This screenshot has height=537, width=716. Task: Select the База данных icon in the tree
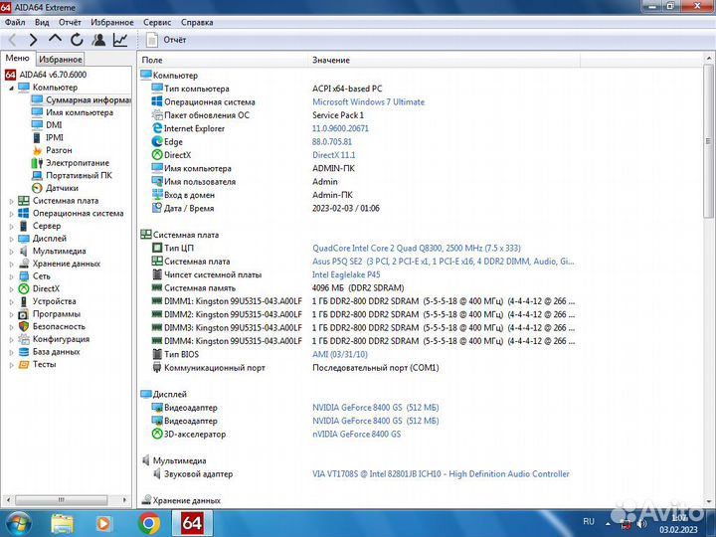(x=24, y=352)
